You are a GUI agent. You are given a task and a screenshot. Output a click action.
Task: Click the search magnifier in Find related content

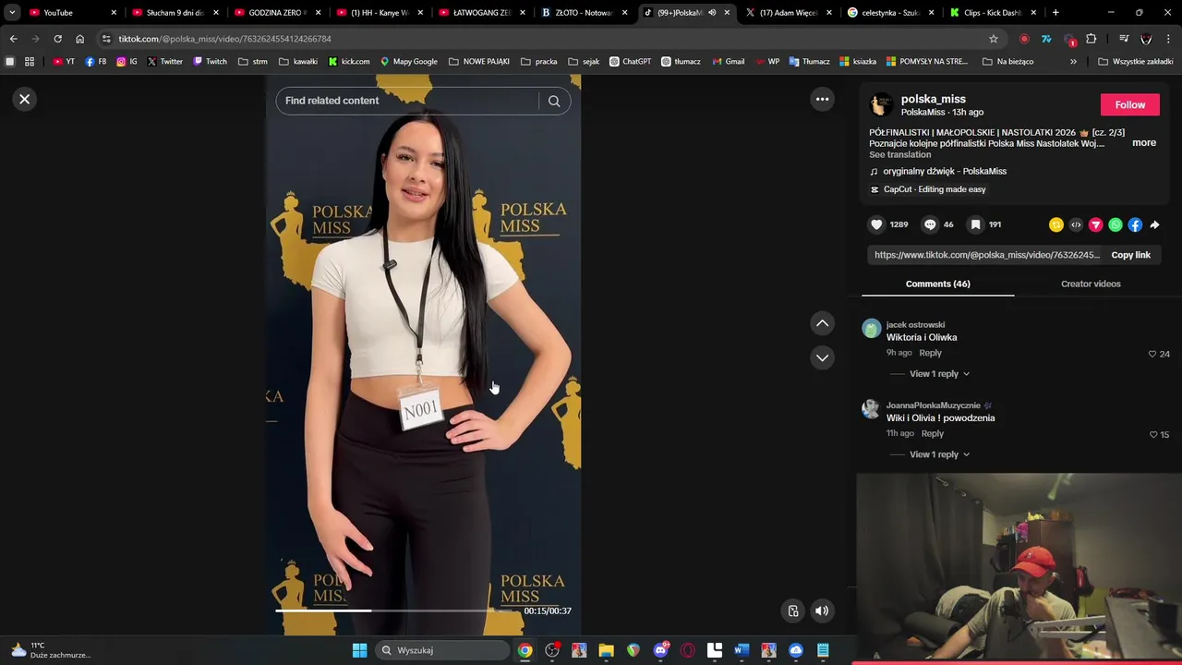(x=554, y=101)
